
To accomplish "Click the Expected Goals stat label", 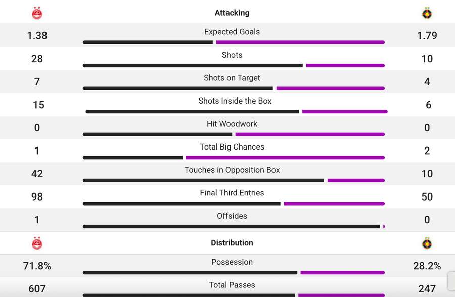I will coord(232,32).
